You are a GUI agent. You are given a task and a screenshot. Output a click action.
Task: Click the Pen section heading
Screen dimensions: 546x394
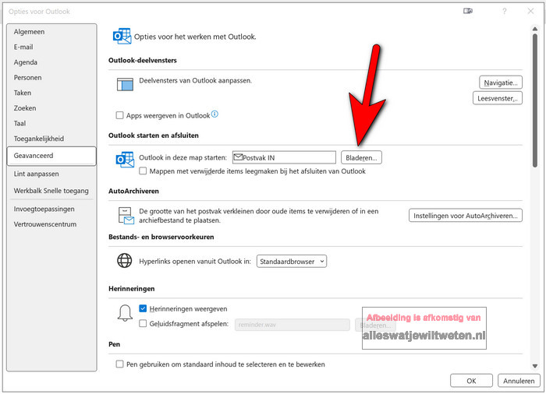pyautogui.click(x=114, y=344)
